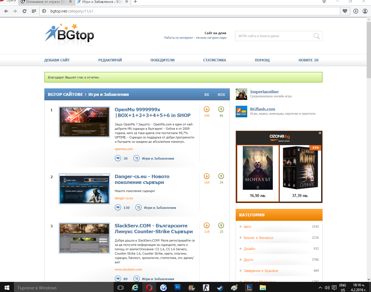Click the Danger-cs.eu incoming arrow icon

click(207, 176)
